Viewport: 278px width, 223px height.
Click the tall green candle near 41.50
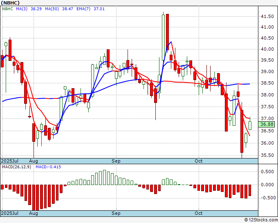163,36
